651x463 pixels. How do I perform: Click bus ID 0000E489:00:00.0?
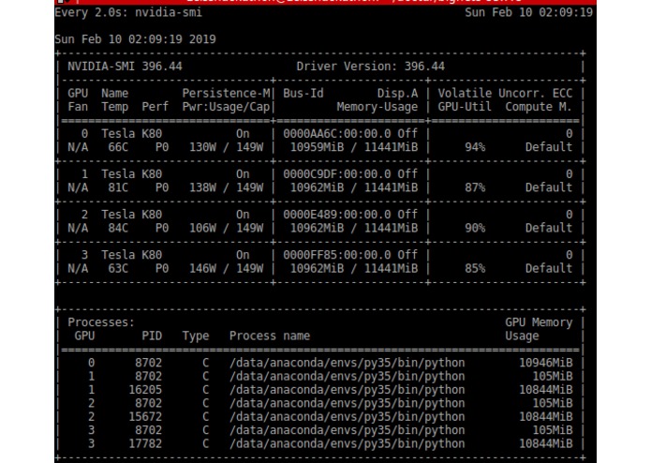point(336,215)
